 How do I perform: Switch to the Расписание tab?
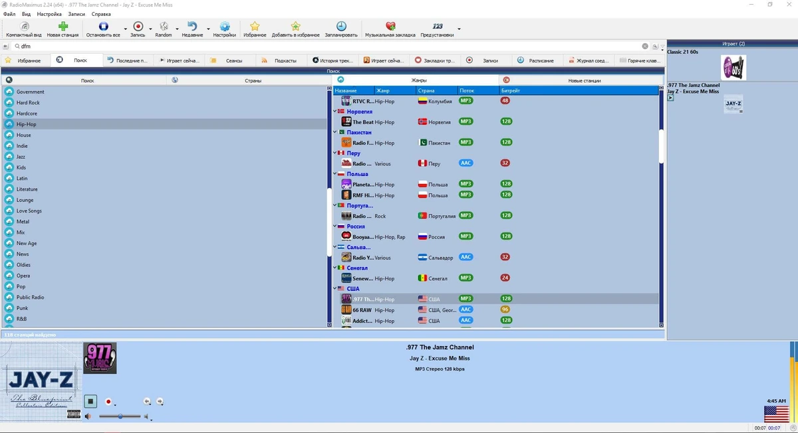pos(536,60)
